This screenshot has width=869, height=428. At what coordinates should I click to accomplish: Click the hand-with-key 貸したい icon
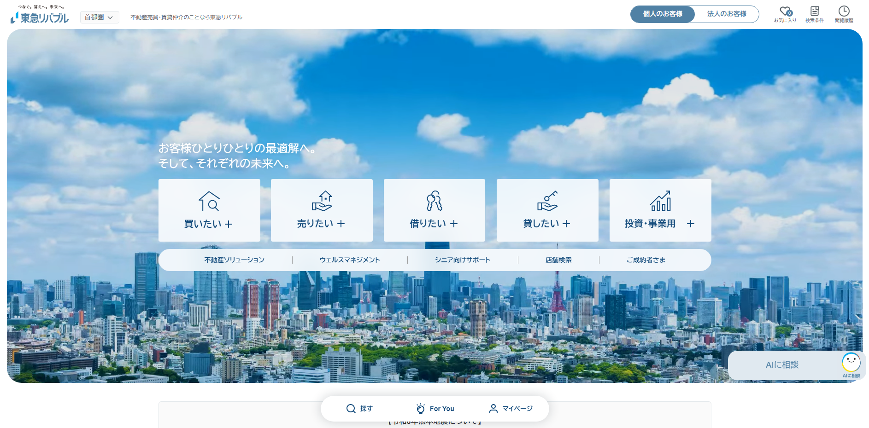(547, 201)
